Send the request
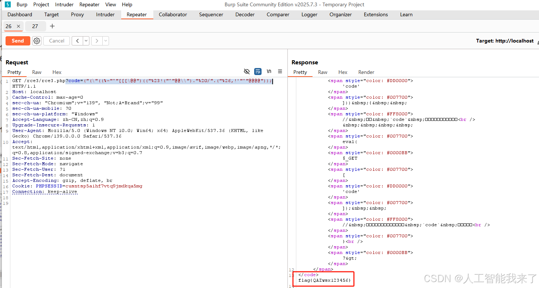Screen dimensions: 539x288 (x=18, y=41)
